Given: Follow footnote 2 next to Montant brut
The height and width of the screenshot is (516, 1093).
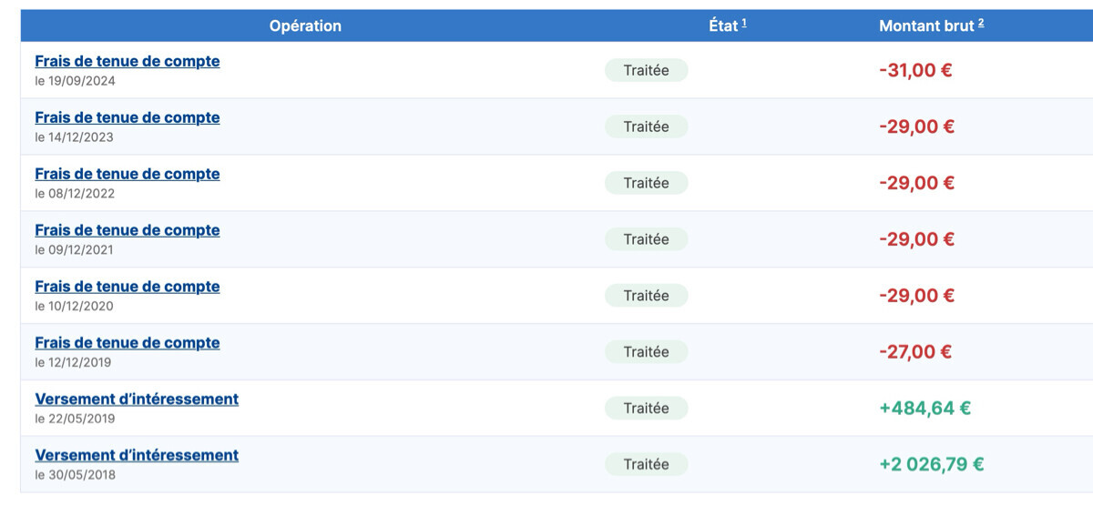Looking at the screenshot, I should click(x=981, y=24).
